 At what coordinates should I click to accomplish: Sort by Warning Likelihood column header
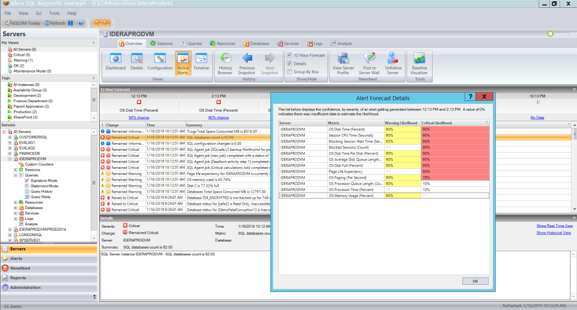pyautogui.click(x=402, y=123)
